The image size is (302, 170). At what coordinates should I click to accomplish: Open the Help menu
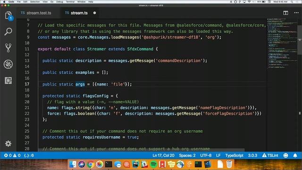pyautogui.click(x=91, y=1)
